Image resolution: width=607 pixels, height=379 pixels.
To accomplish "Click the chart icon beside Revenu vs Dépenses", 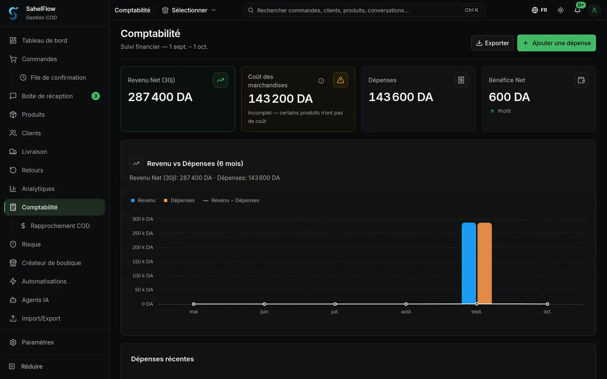I will point(136,163).
